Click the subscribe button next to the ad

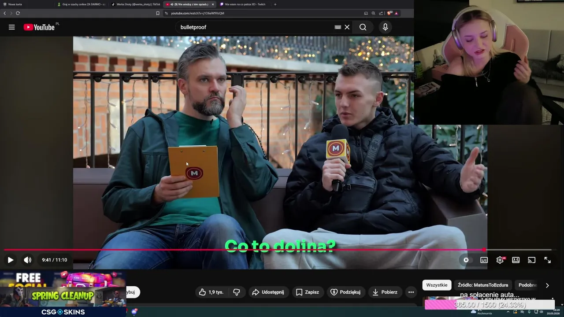point(133,292)
